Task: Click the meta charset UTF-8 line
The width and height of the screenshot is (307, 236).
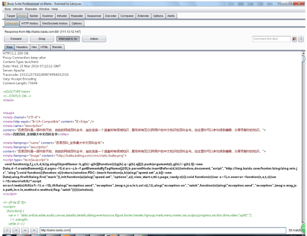Action: [x=21, y=117]
